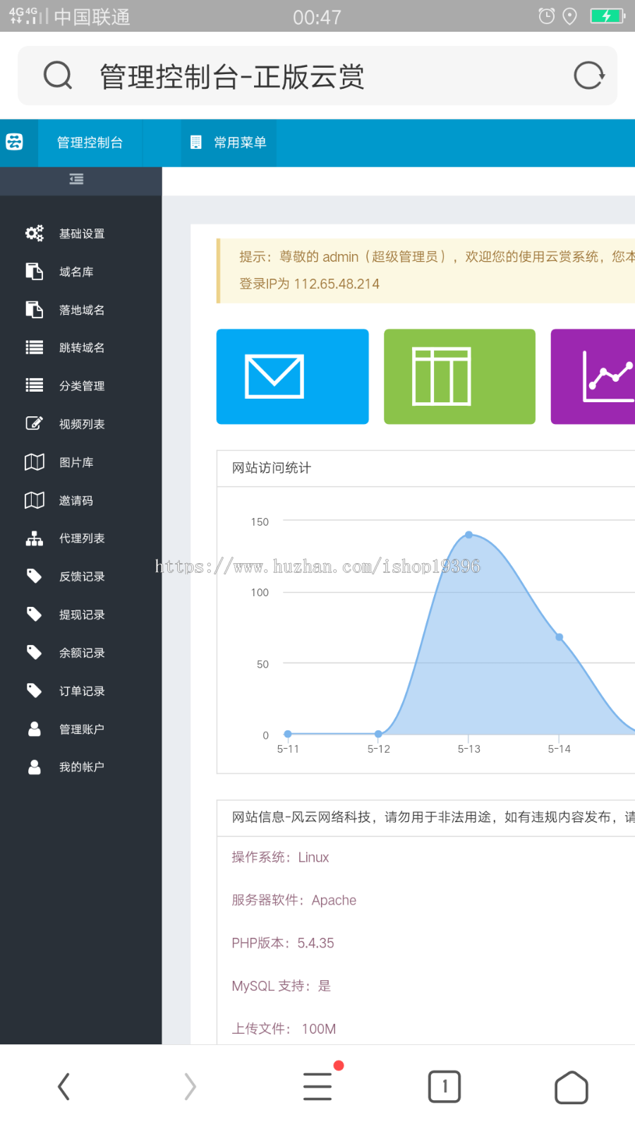Click the site logo icon in blue header
This screenshot has width=635, height=1129.
[x=15, y=142]
